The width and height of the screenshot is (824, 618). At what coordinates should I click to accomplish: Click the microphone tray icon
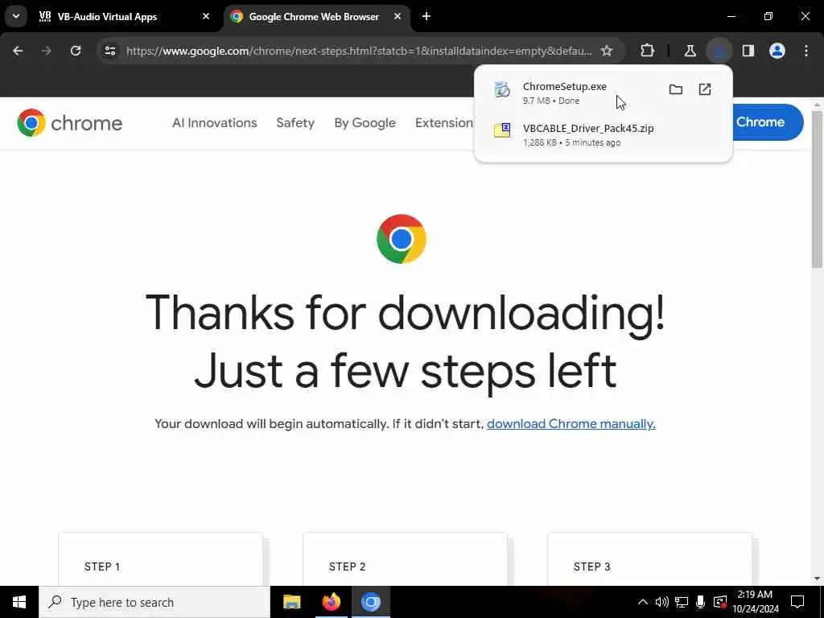[701, 602]
